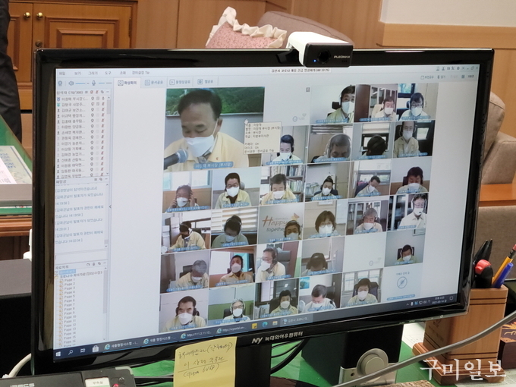Click the grid layout icon in the top toolbar
516x387 pixels.
coord(463,77)
